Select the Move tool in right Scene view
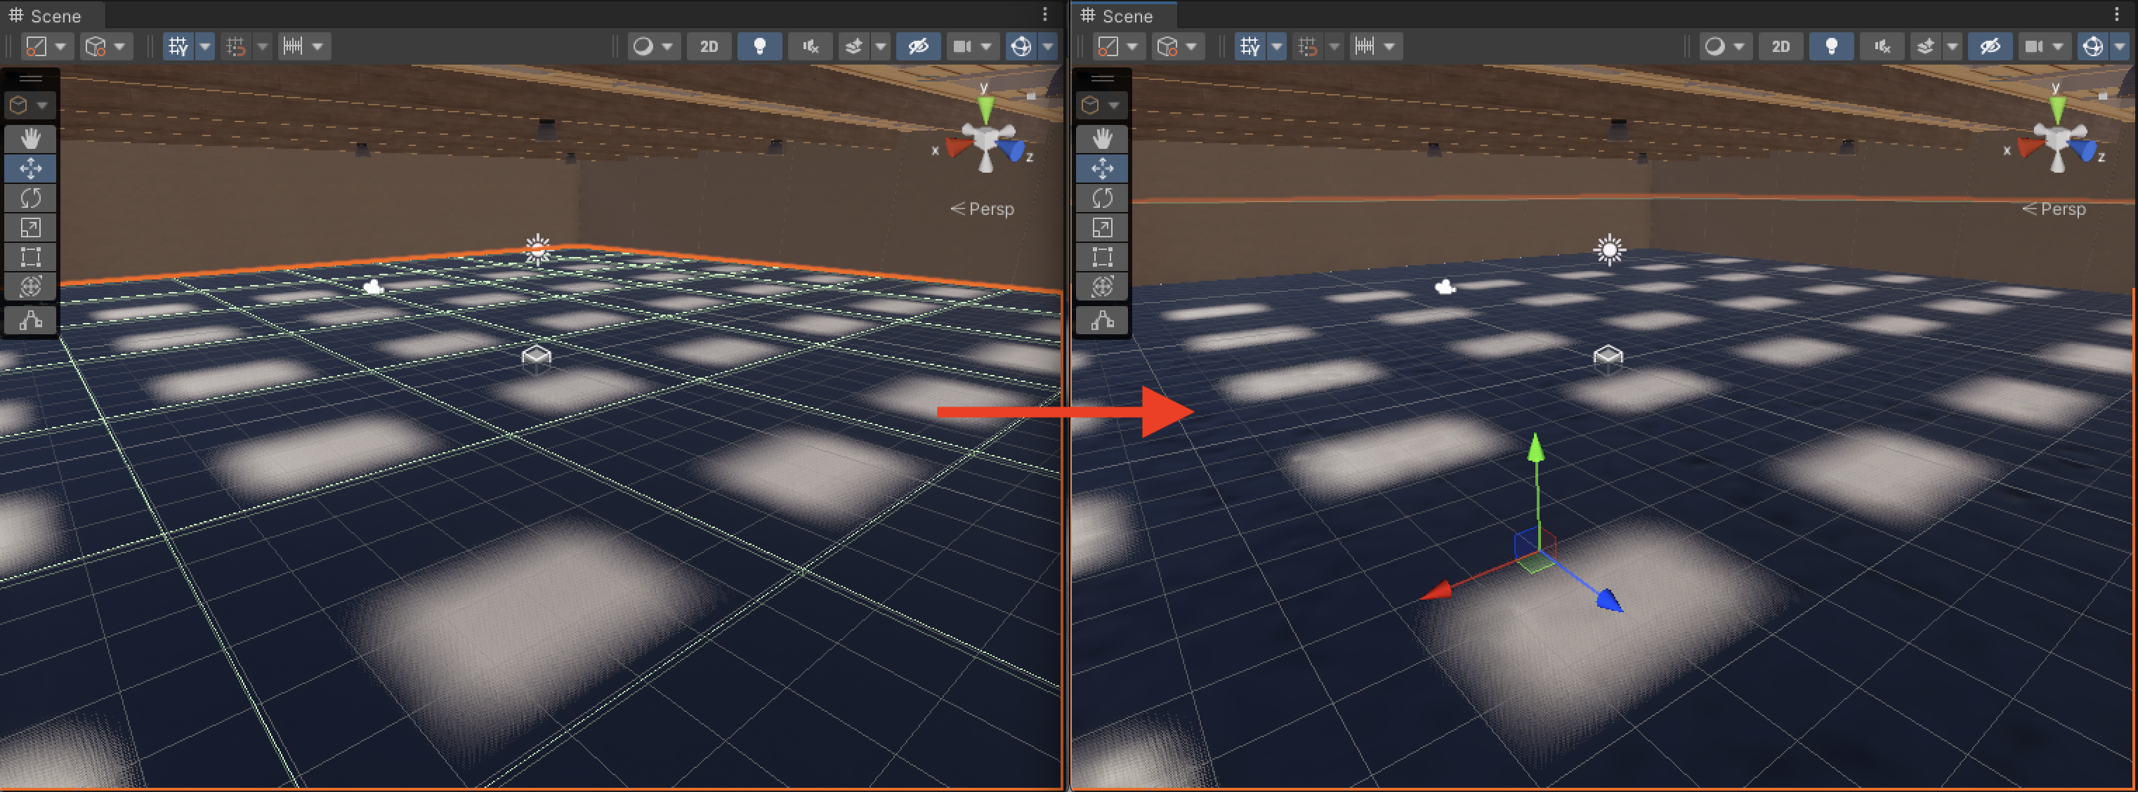This screenshot has height=792, width=2138. [1102, 169]
